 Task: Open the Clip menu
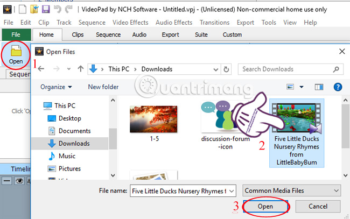pyautogui.click(x=44, y=23)
